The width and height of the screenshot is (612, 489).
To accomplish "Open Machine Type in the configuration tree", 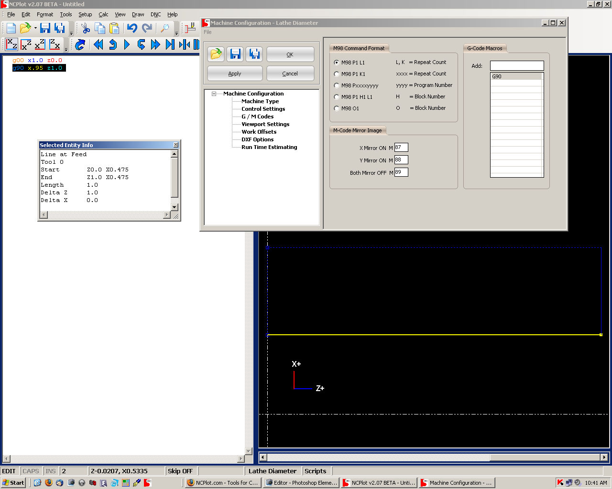I will click(260, 101).
